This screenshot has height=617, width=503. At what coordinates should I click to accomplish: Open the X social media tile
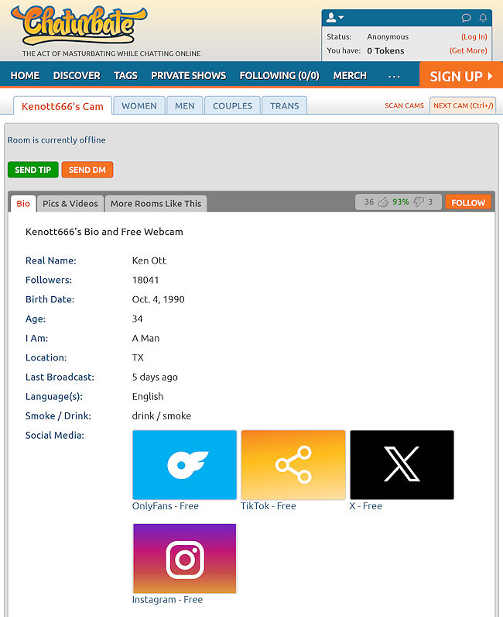[x=402, y=465]
